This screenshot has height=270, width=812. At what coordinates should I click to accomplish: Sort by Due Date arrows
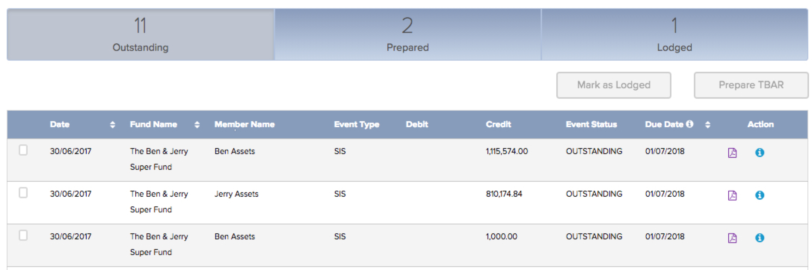707,125
